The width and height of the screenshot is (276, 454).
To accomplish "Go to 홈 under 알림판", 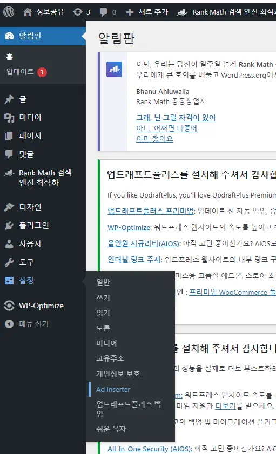I will (x=10, y=57).
